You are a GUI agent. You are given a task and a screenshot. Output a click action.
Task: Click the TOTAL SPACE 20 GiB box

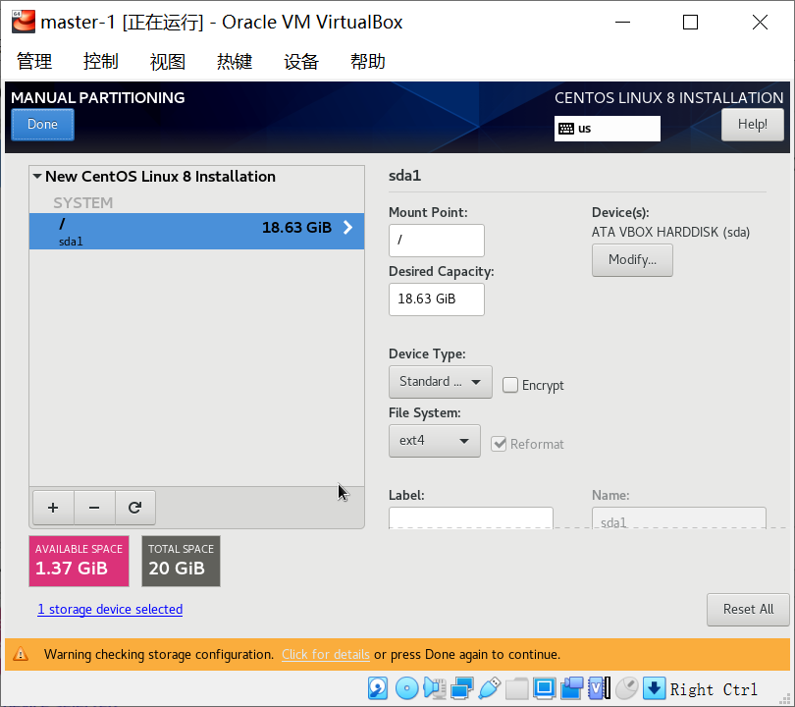pyautogui.click(x=181, y=561)
